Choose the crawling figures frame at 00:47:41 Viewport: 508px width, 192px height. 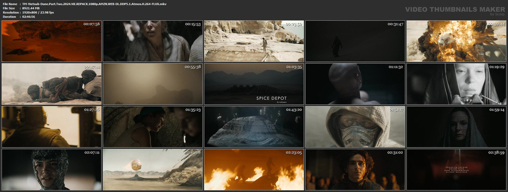coord(52,84)
